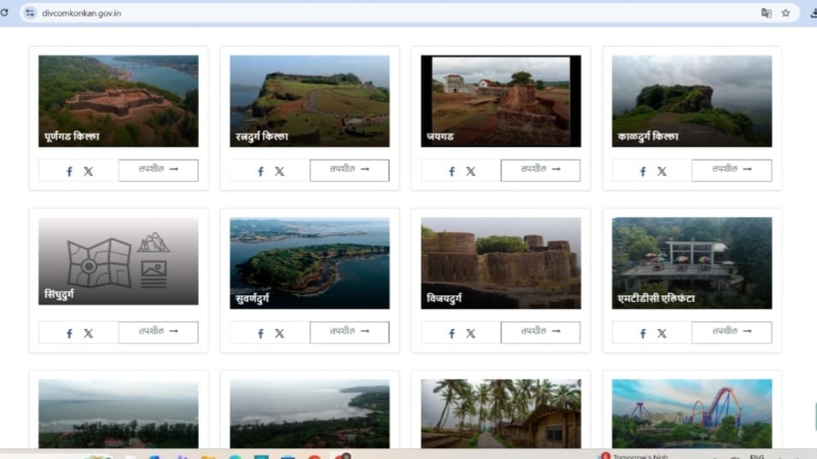Share सुवर्णदुर्ग on X
The height and width of the screenshot is (459, 817).
click(280, 333)
